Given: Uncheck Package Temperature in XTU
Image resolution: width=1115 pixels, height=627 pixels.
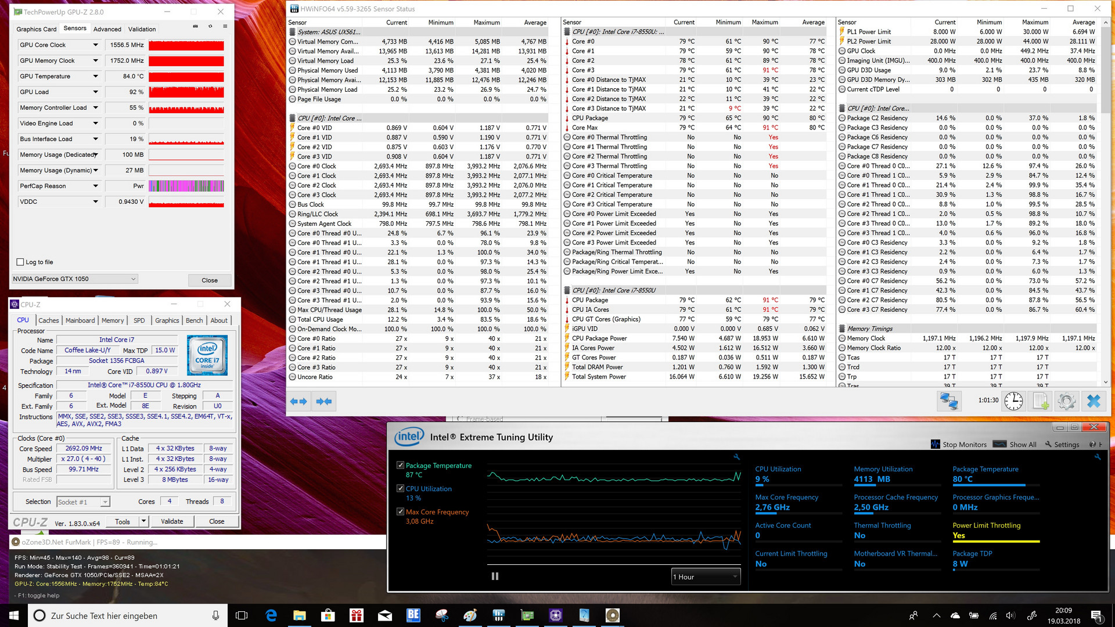Looking at the screenshot, I should point(400,465).
